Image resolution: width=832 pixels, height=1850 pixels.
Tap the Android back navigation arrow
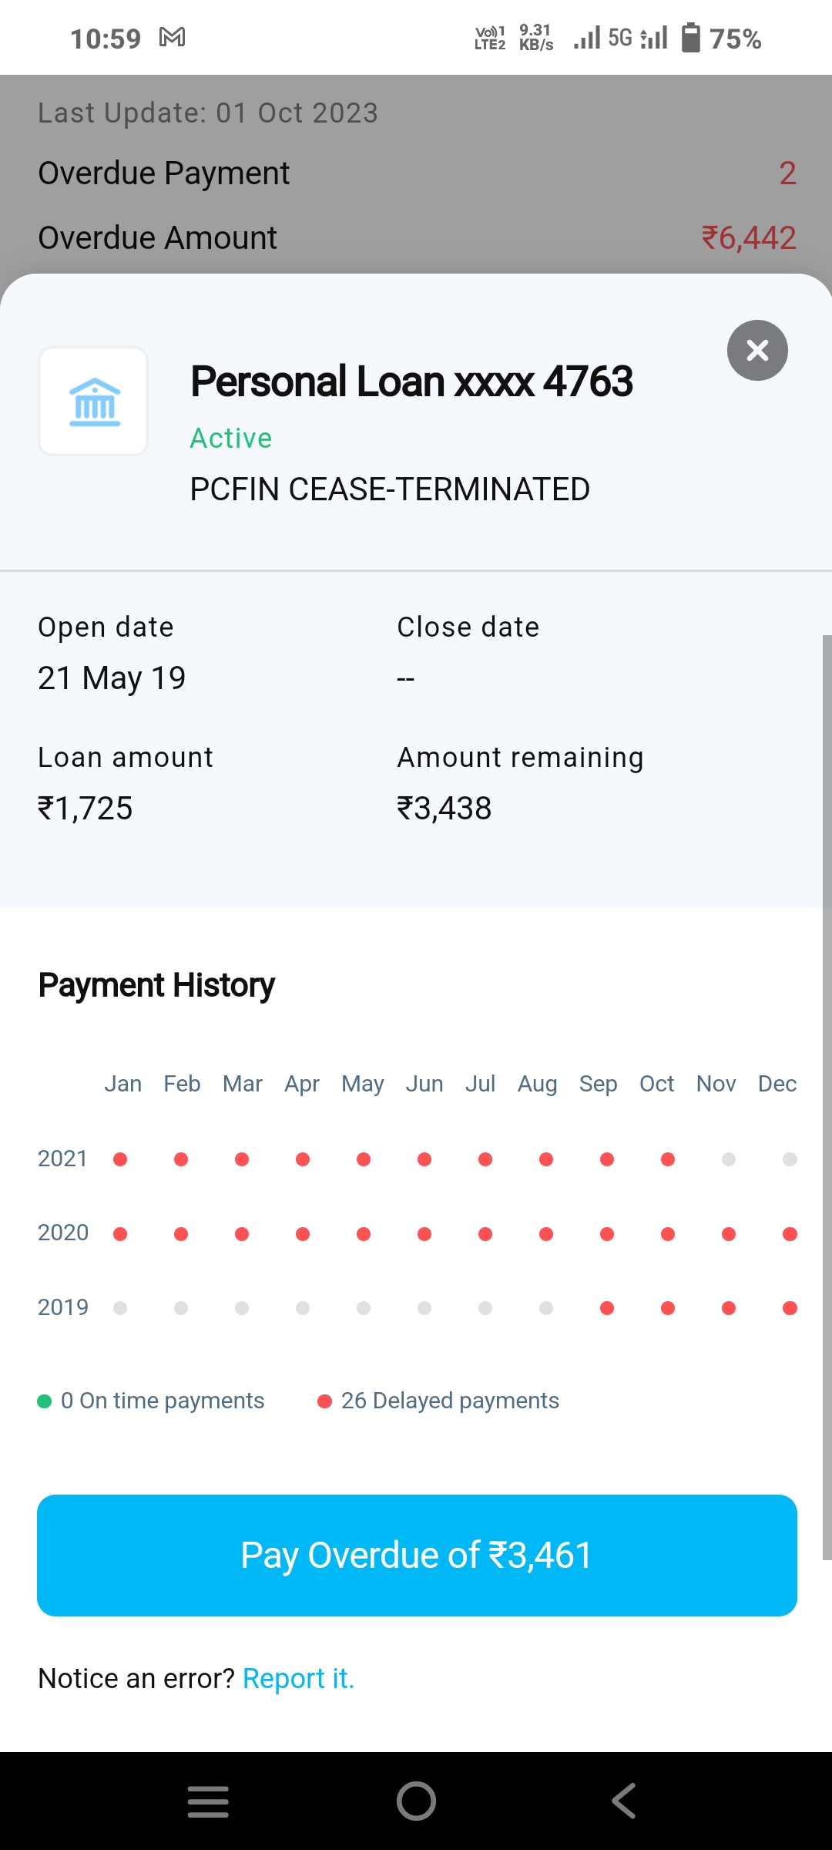click(x=623, y=1801)
